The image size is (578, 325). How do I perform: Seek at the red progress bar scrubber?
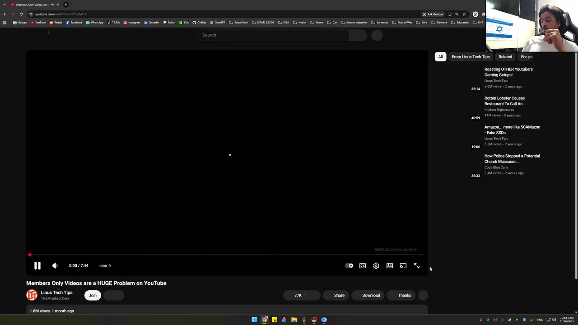[30, 255]
